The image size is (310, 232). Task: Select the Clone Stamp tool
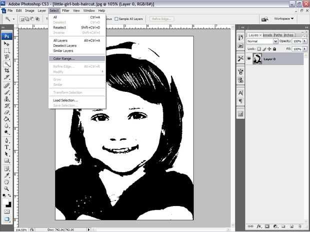pos(6,99)
